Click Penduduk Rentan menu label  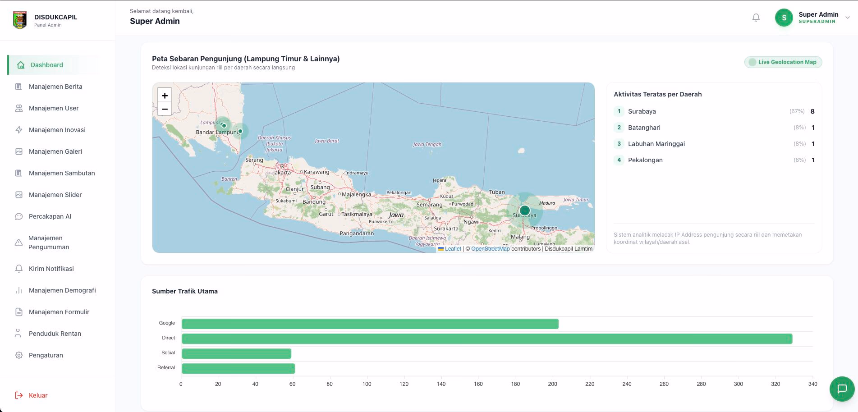[x=55, y=334]
